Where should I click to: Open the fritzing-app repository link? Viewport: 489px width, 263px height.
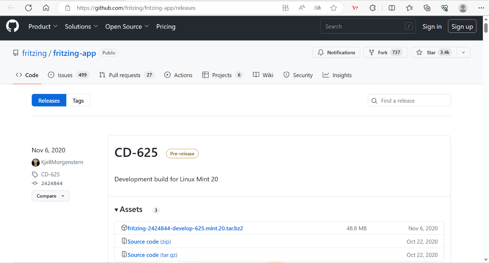(75, 53)
